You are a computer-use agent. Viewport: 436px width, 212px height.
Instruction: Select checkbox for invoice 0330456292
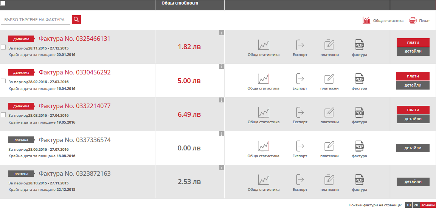coord(3,81)
